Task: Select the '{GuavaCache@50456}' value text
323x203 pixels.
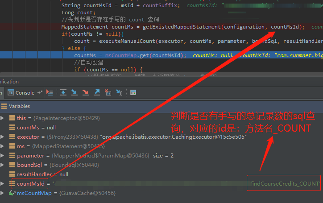Action: click(87, 193)
